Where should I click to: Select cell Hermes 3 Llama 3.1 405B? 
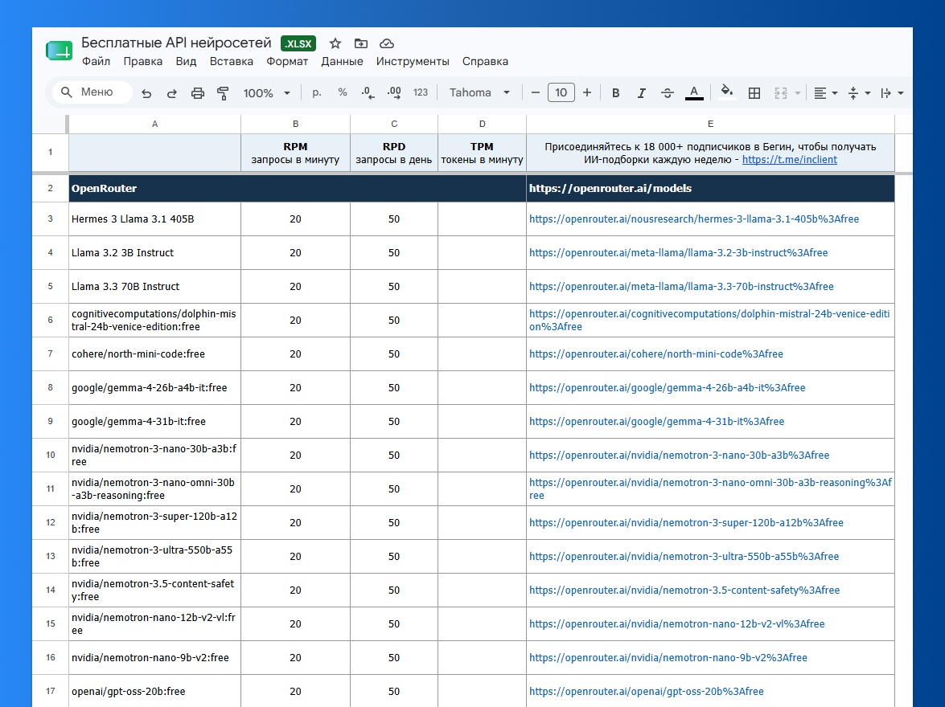[155, 219]
